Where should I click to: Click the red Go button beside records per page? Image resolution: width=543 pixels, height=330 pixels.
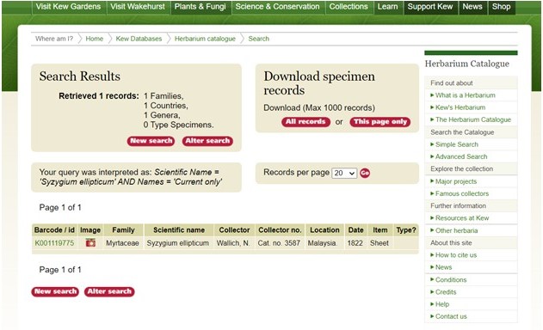pos(365,173)
